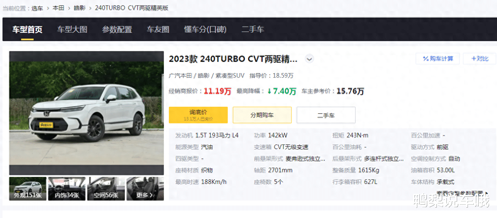
Task: Go to the 车友圈 tab
Action: click(158, 29)
